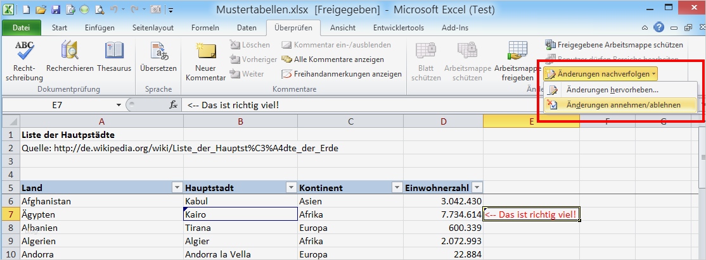Switch to the Formeln ribbon tab
706x260 pixels.
coord(205,28)
